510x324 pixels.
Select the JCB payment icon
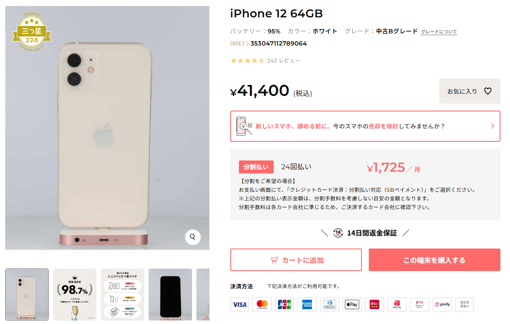[284, 304]
